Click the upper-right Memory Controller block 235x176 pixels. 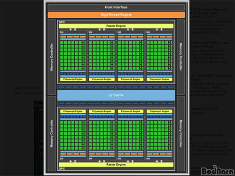(181, 57)
